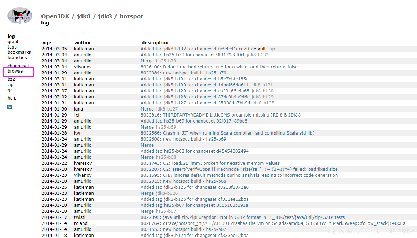This screenshot has width=417, height=238.
Task: Open 'Added tag jdk8-b132' changeset
Action: pos(195,49)
